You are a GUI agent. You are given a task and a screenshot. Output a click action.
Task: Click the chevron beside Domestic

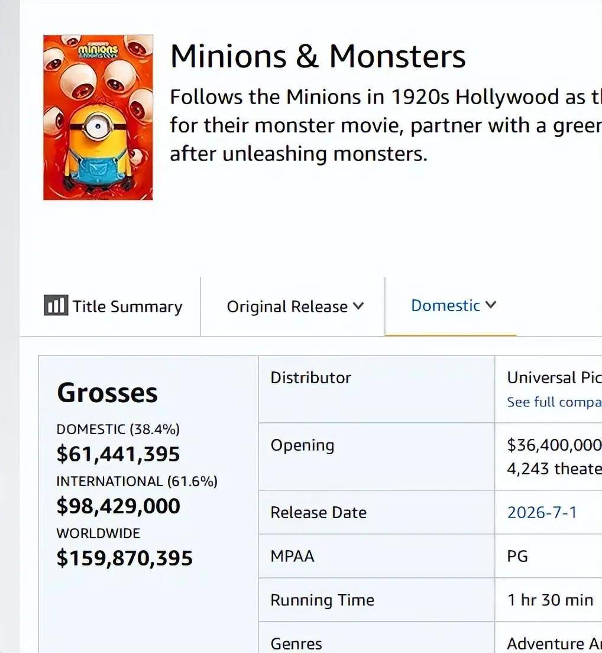tap(491, 305)
